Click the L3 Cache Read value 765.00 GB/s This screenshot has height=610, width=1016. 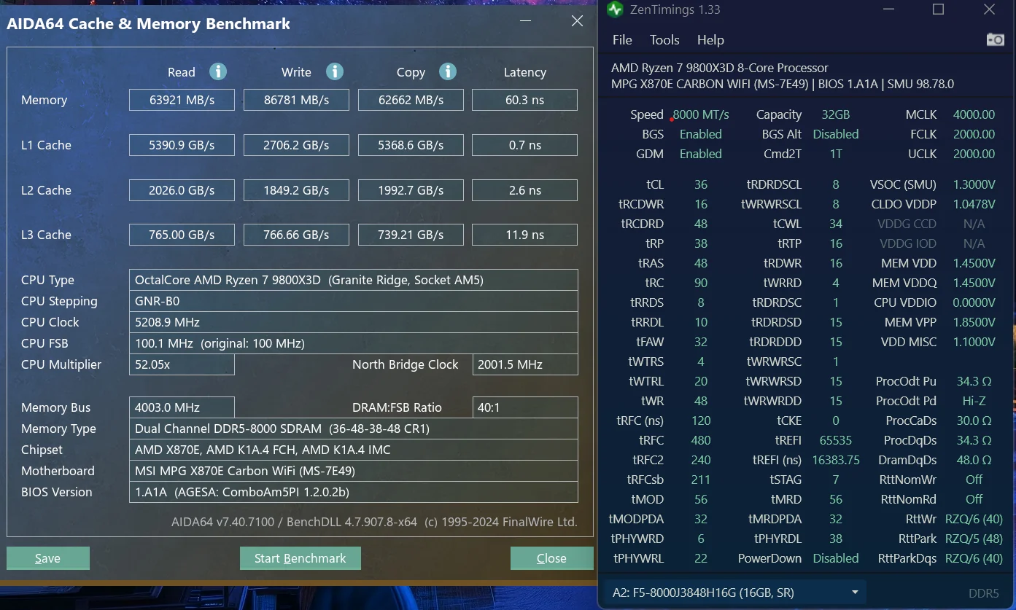coord(182,235)
